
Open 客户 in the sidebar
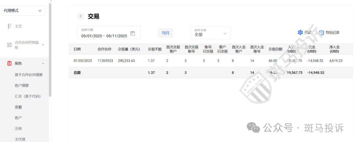coord(18,118)
